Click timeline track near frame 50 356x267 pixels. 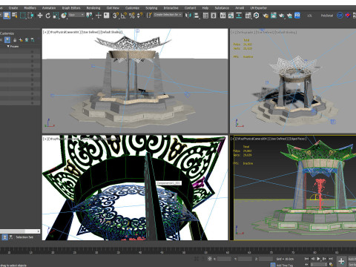pyautogui.click(x=183, y=249)
